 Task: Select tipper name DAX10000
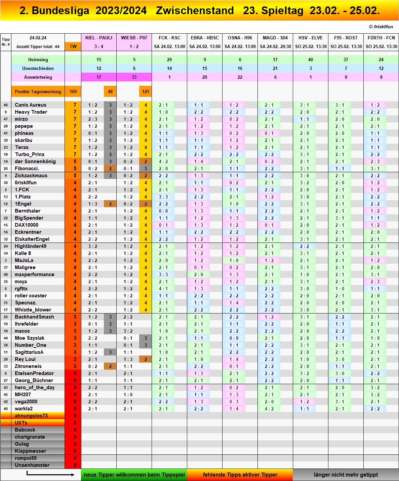point(27,225)
